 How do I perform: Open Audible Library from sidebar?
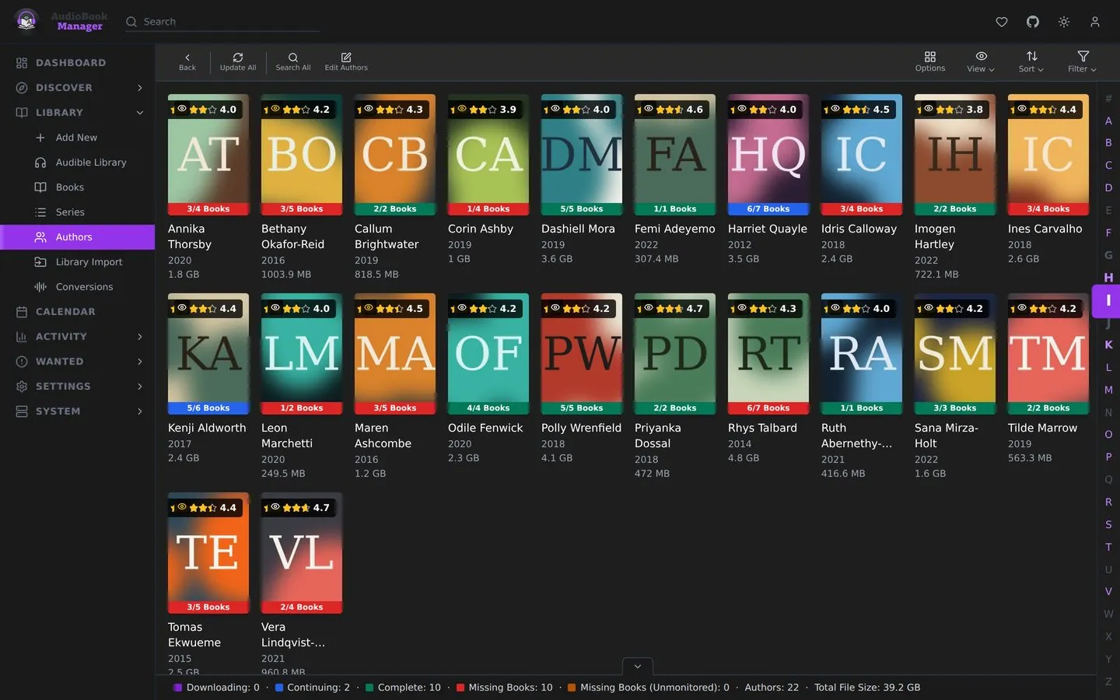(x=91, y=163)
